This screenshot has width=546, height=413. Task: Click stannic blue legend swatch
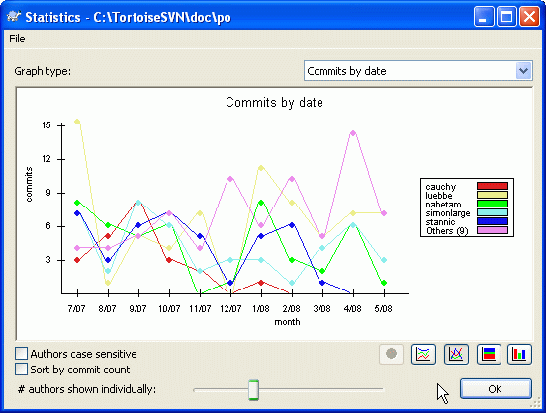493,221
